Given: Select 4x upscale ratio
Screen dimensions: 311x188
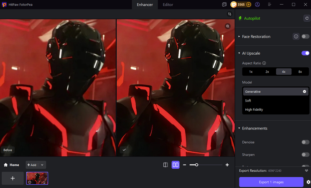Looking at the screenshot, I should point(284,71).
